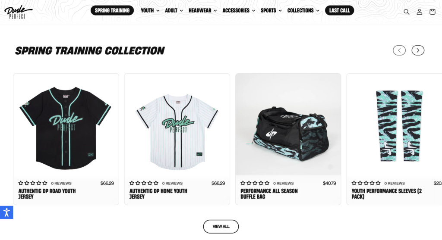Open the shopping cart bag icon
This screenshot has width=442, height=240.
(x=433, y=12)
